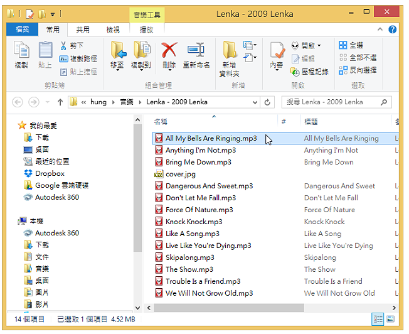
Task: Select Favorites (我的最愛) in navigation pane
Action: click(x=37, y=126)
